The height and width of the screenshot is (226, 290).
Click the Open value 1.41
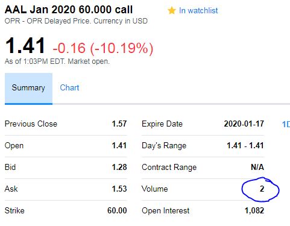(119, 145)
